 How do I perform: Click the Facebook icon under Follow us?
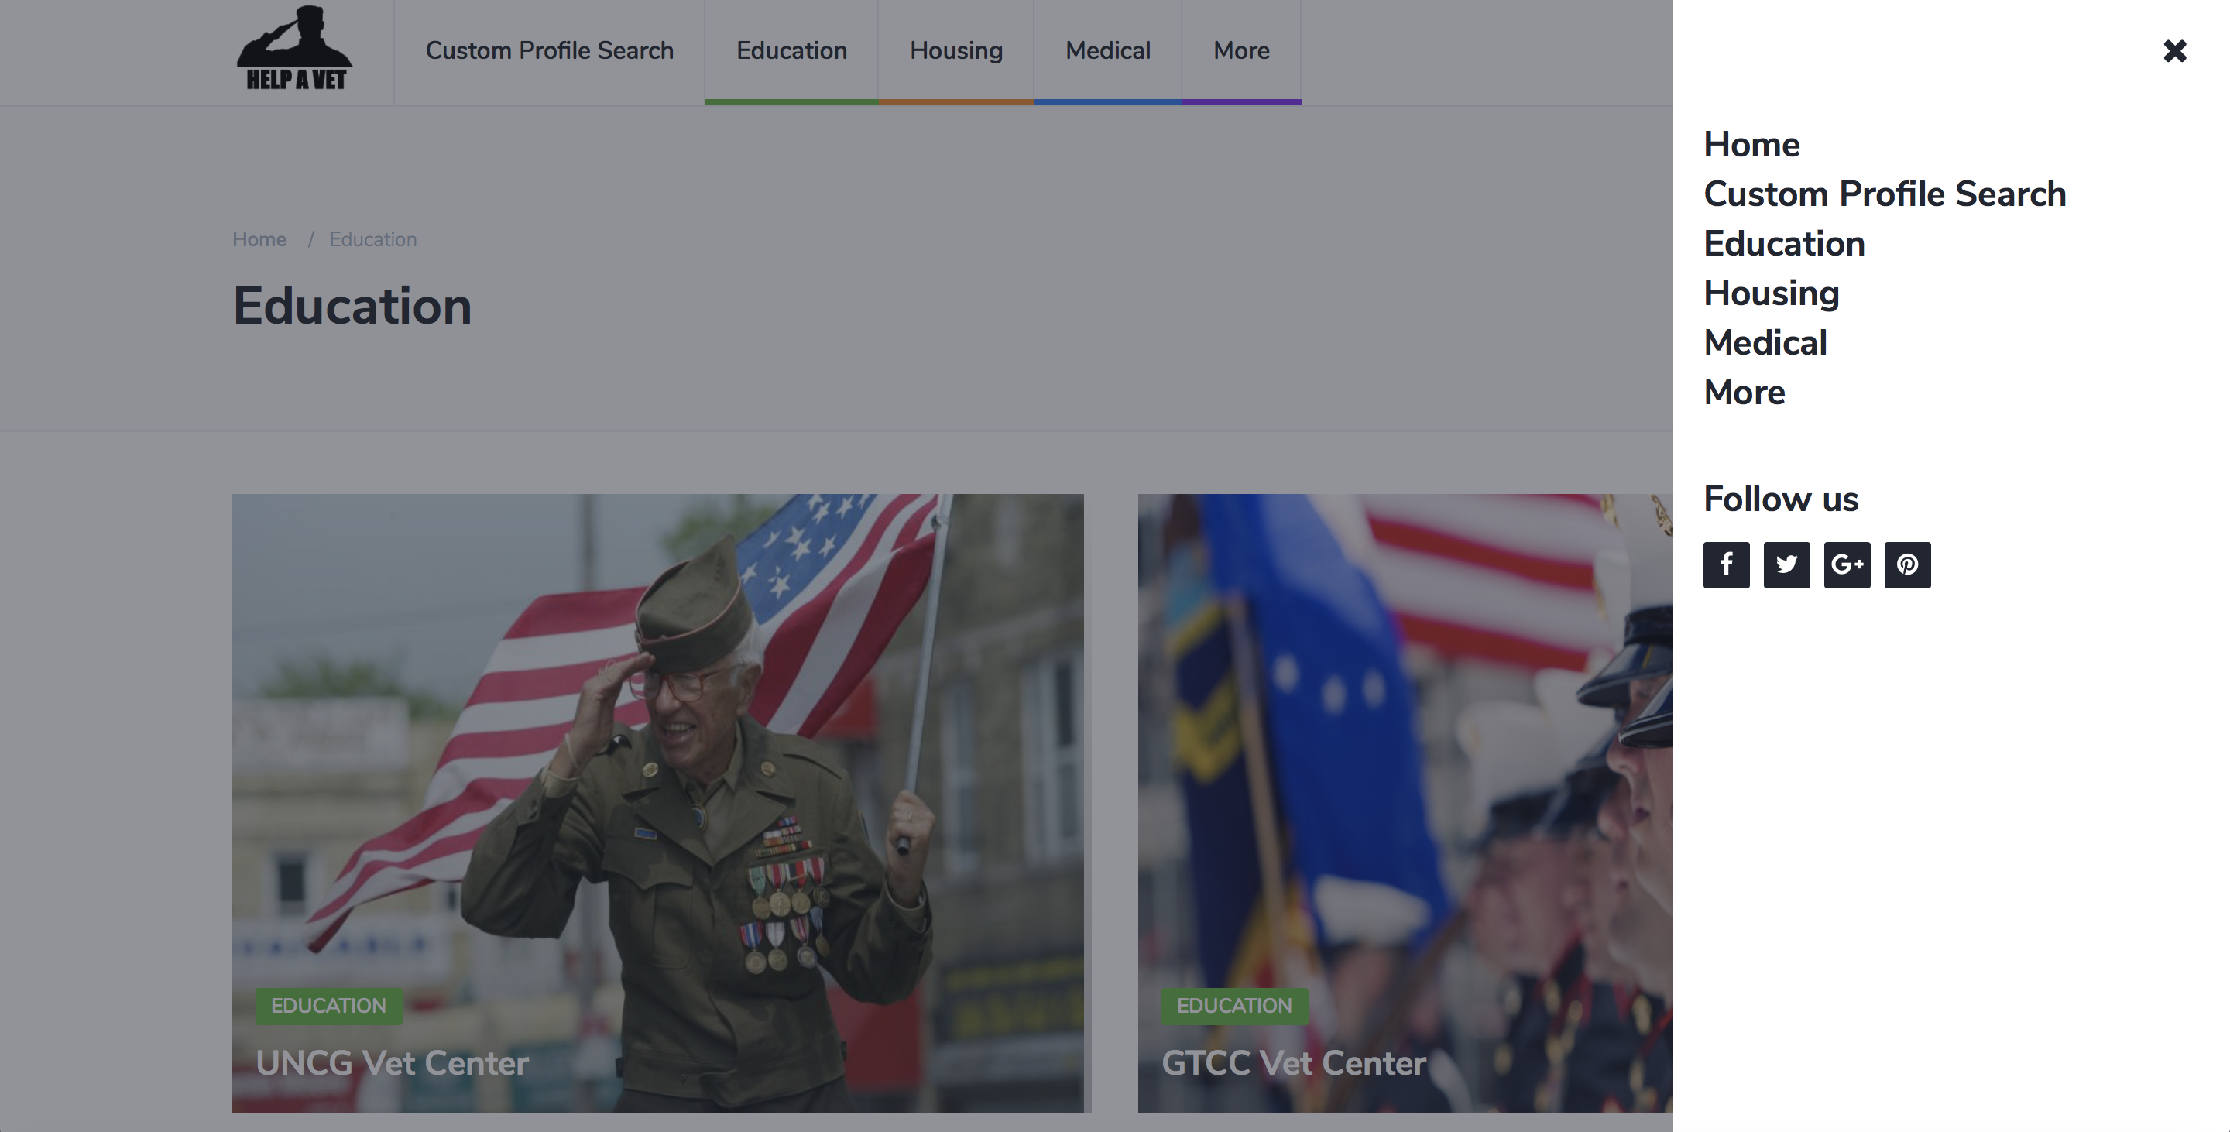[x=1725, y=565]
